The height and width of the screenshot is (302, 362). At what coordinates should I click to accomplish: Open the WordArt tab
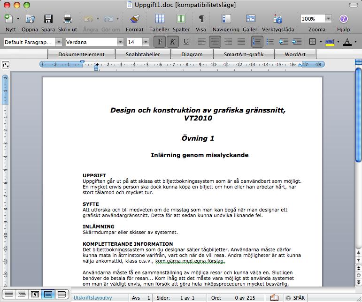point(295,54)
